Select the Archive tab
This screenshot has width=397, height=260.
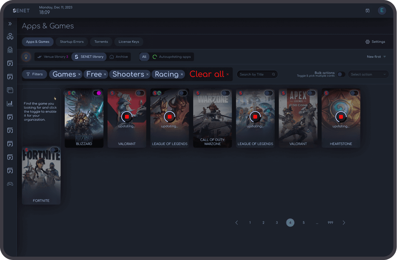click(x=119, y=57)
